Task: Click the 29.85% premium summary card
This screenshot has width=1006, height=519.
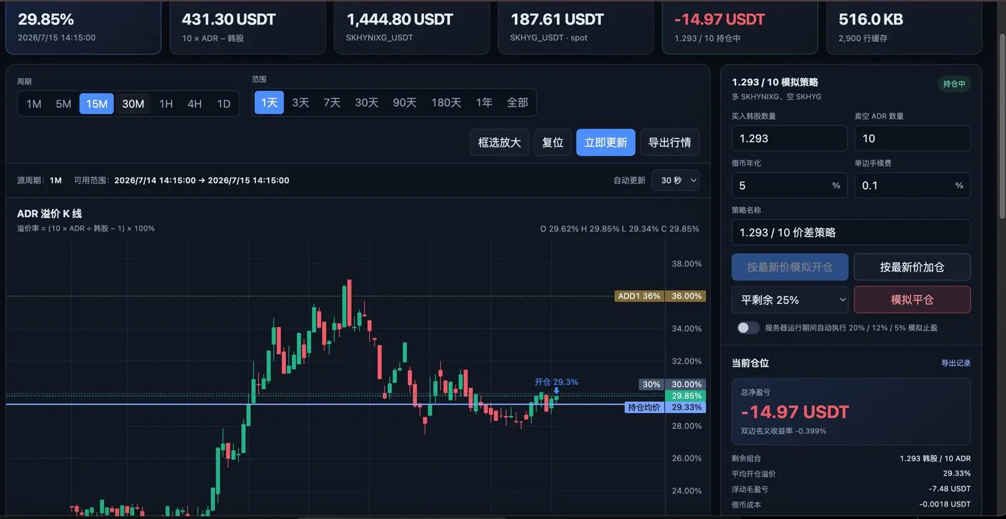Action: [x=83, y=28]
